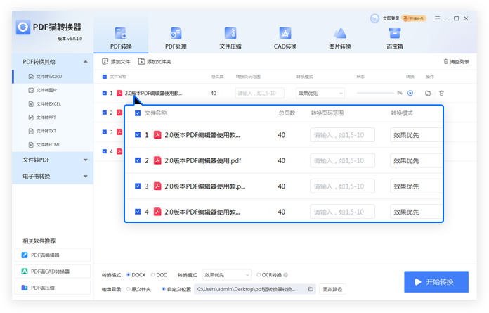Click the row 1 file name 2.0版本PDF编辑器使用教...
The width and height of the screenshot is (489, 313).
tap(153, 93)
